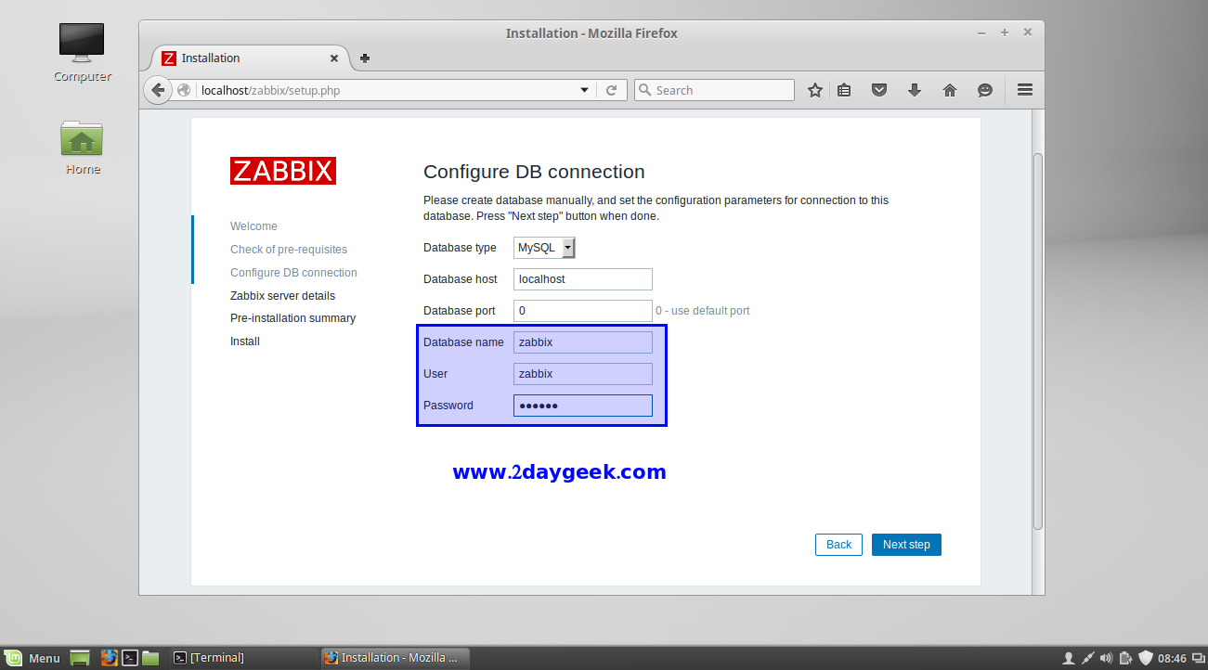Click the site identity globe icon
Screen dimensions: 1208x670
pyautogui.click(x=184, y=90)
